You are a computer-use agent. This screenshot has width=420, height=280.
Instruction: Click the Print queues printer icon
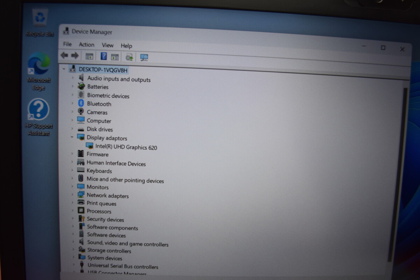tap(81, 203)
